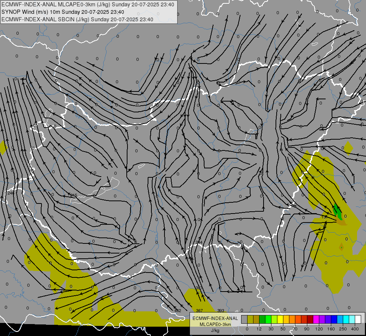Click the legend ECMWF-INDEX-ANAL caption
Viewport: 366px width, 336px height.
(x=215, y=318)
